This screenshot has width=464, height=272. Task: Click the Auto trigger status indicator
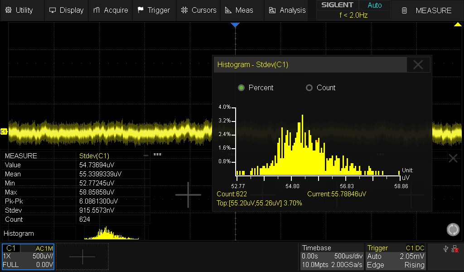[x=374, y=5]
